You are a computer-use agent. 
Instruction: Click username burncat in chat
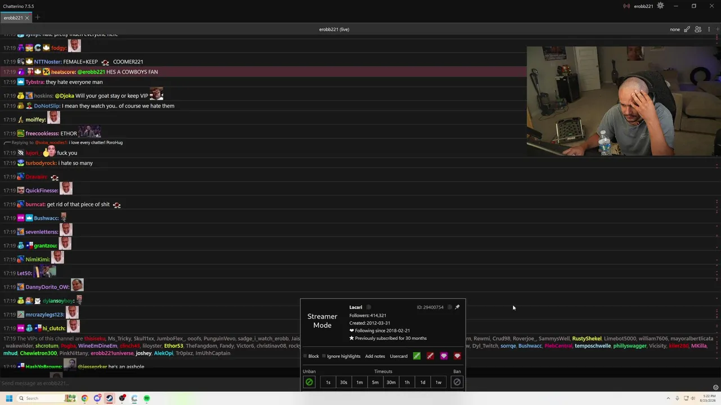click(35, 205)
